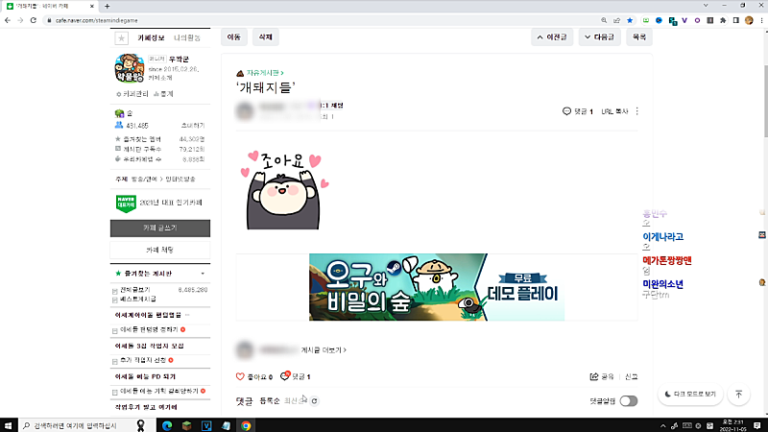Image resolution: width=768 pixels, height=432 pixels.
Task: Open the 전체글보기 board link
Action: click(x=135, y=290)
